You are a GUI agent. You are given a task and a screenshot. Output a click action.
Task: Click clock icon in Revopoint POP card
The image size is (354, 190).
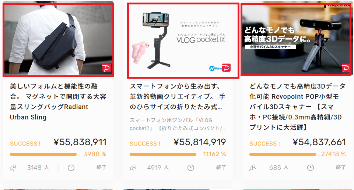[x=311, y=168]
